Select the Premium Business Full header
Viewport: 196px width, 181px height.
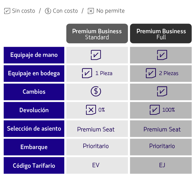tap(161, 33)
